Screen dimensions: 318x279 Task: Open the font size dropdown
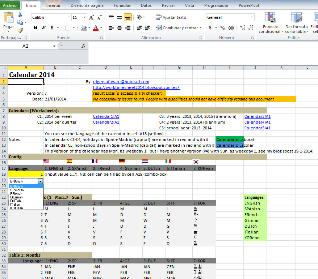(85, 17)
